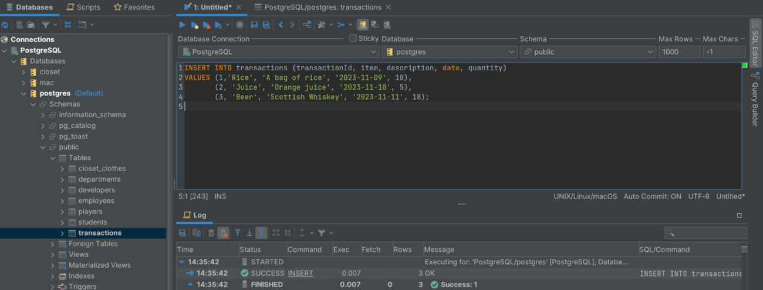Open the execute options dropdown arrow

[x=227, y=25]
